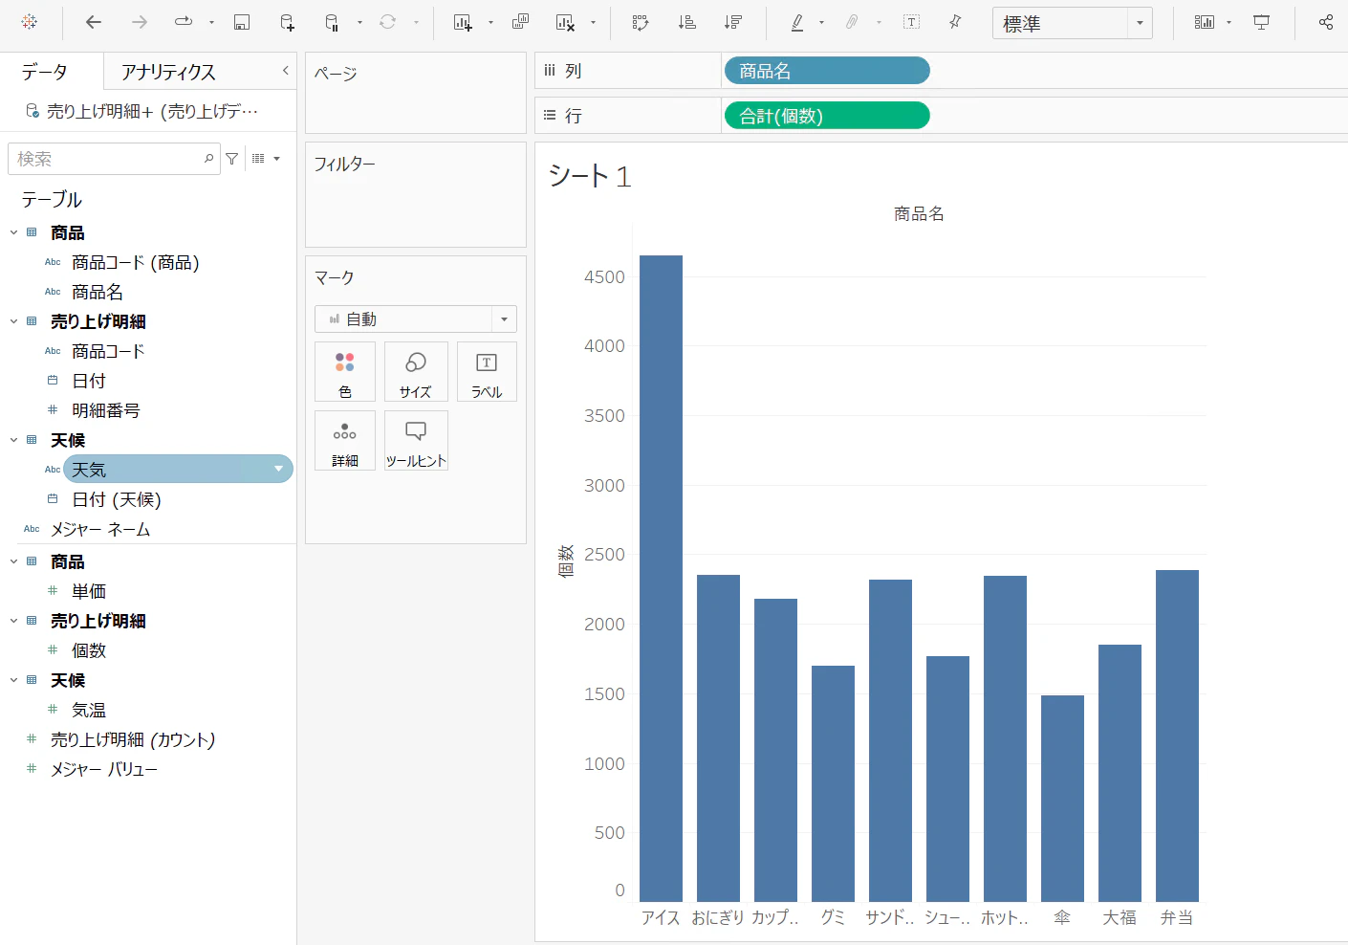
Task: Open the 自動 mark type dropdown
Action: point(504,319)
